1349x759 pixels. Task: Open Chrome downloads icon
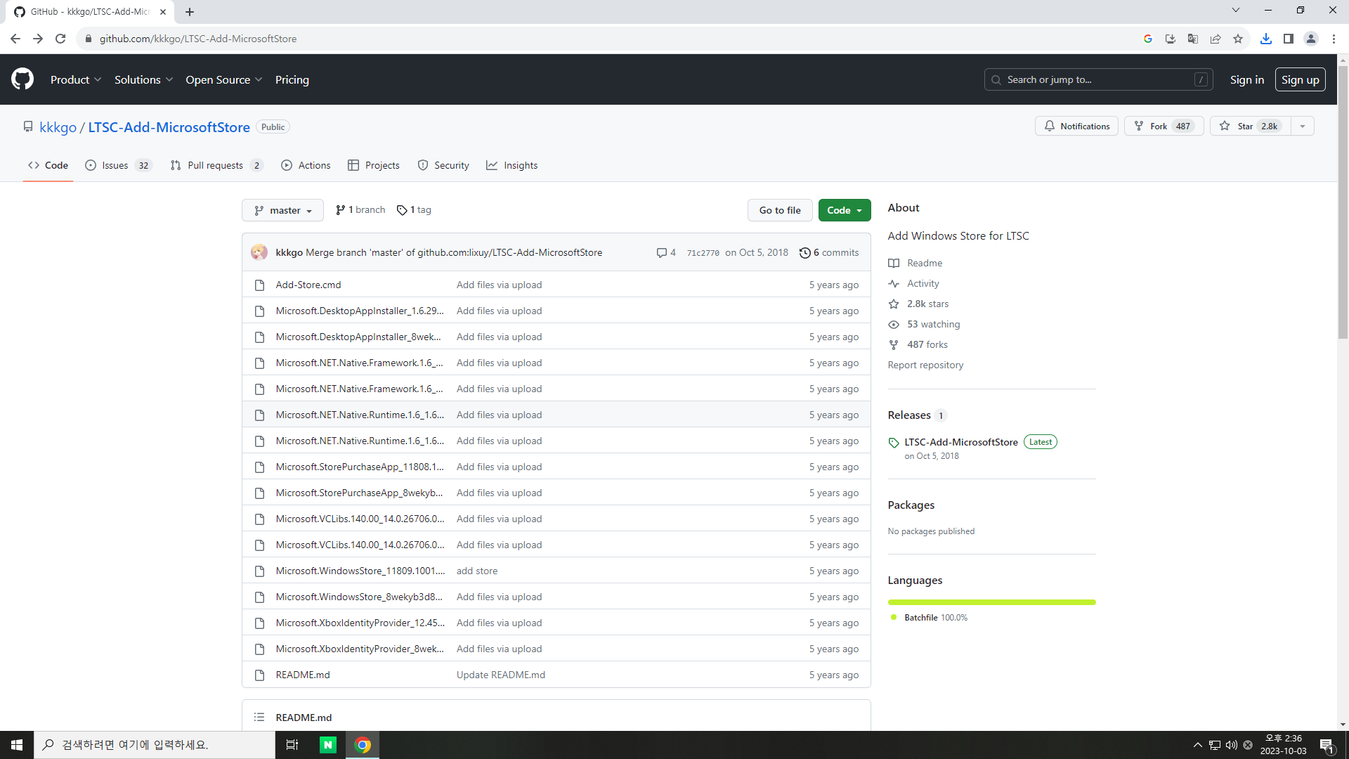click(1266, 39)
